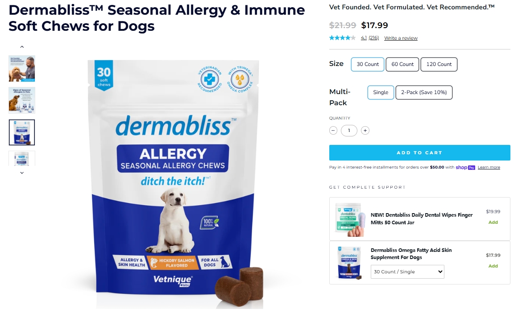Decrease quantity with minus icon
The width and height of the screenshot is (518, 313).
[x=333, y=130]
